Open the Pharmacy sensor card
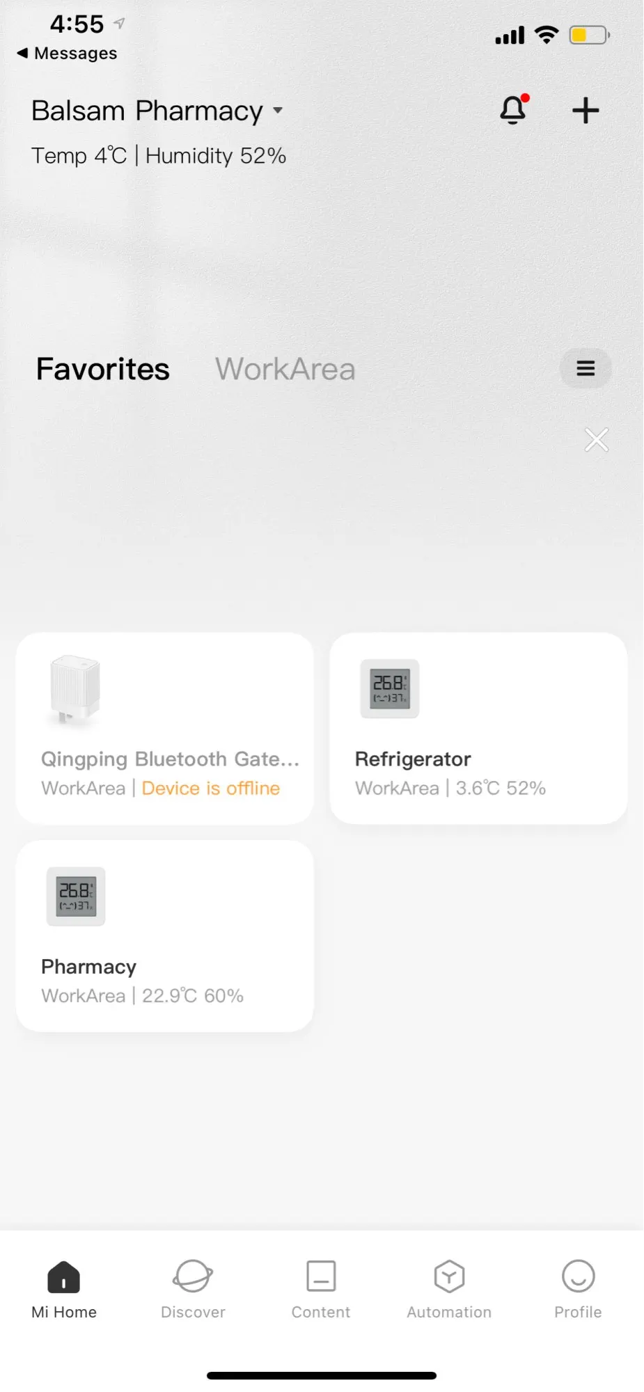This screenshot has height=1392, width=644. [165, 966]
